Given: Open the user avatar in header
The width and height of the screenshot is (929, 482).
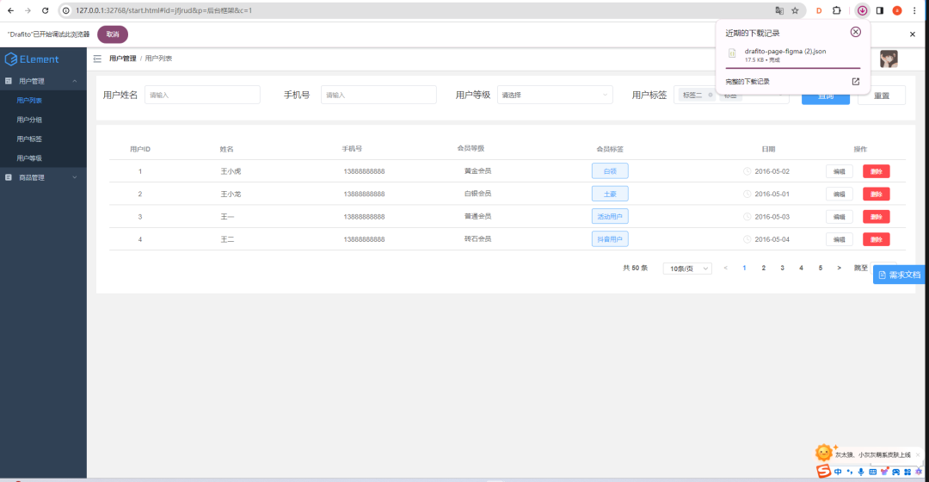Looking at the screenshot, I should (889, 59).
